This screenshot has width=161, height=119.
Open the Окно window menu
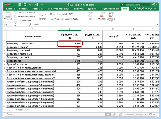point(91,16)
